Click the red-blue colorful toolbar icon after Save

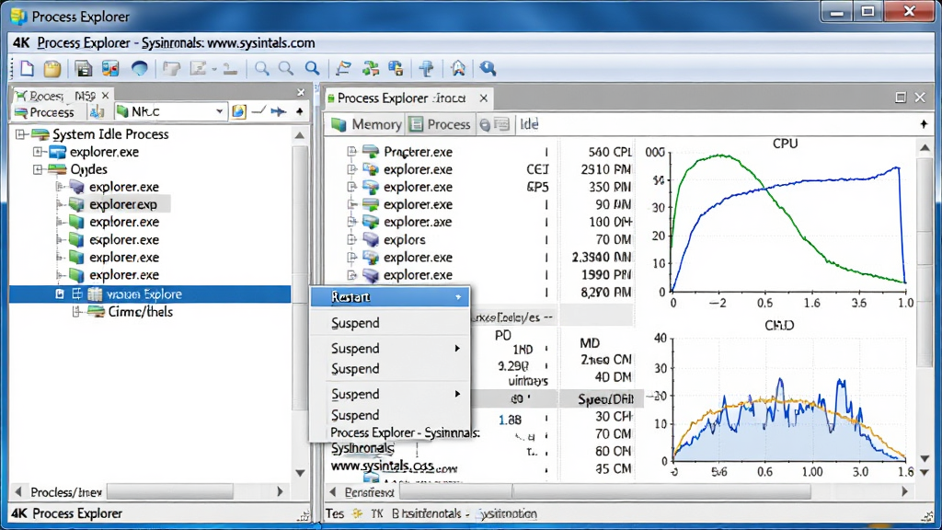pos(110,68)
